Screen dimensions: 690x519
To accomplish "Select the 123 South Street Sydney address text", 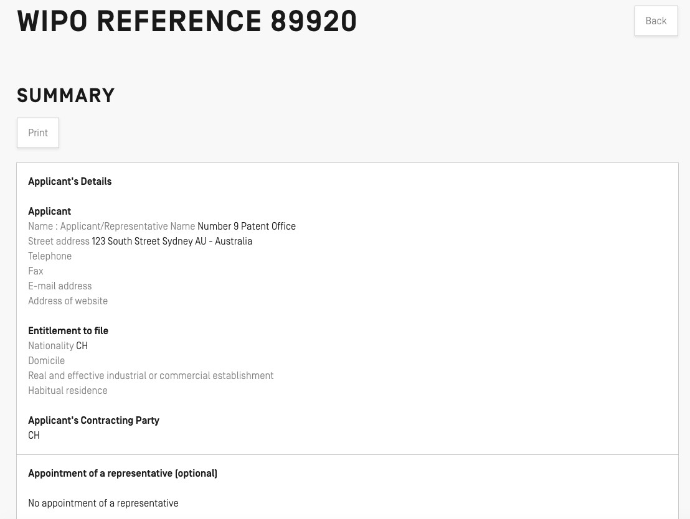I will coord(172,241).
